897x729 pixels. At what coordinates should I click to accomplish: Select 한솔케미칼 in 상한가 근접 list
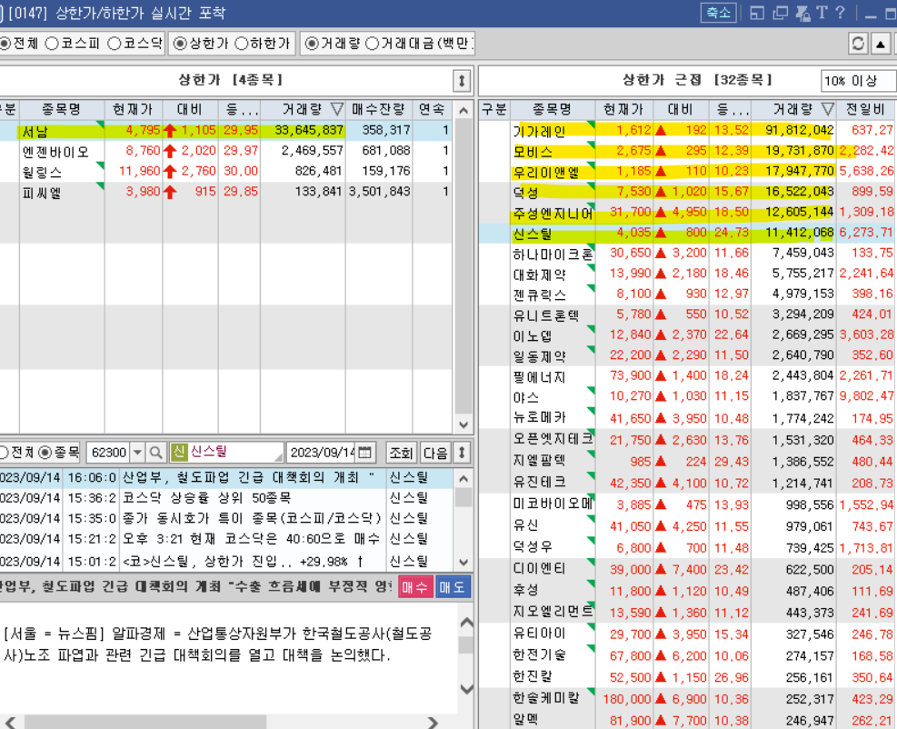click(x=688, y=699)
